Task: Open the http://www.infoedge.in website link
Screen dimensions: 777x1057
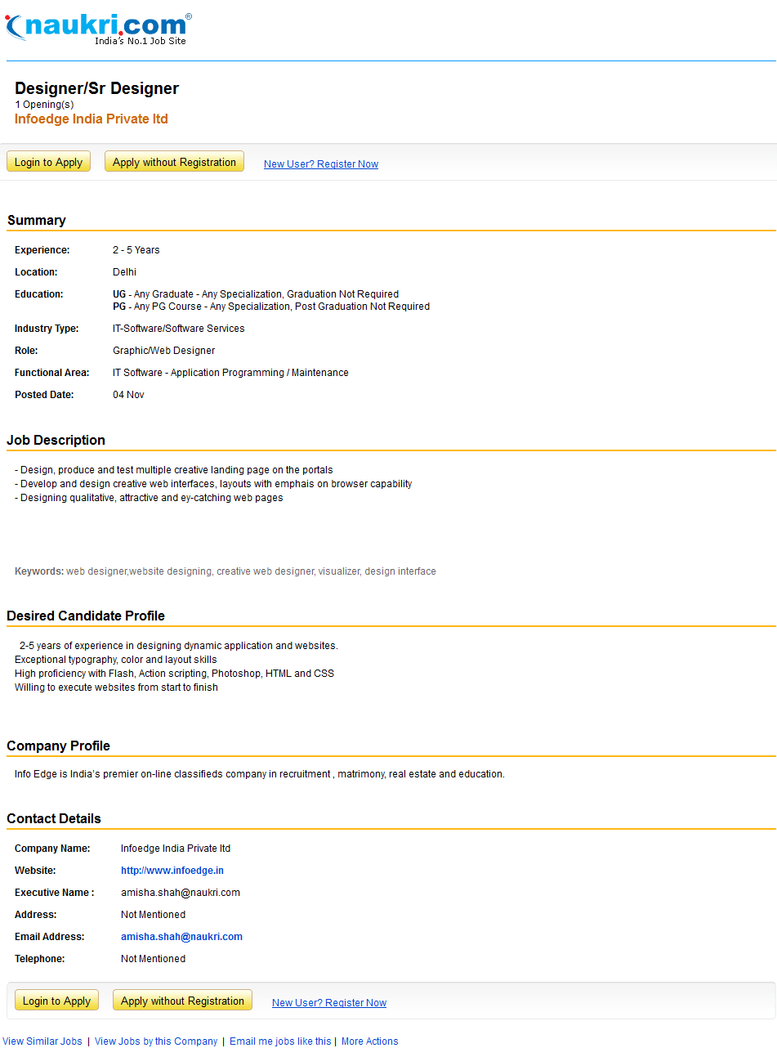Action: tap(172, 871)
